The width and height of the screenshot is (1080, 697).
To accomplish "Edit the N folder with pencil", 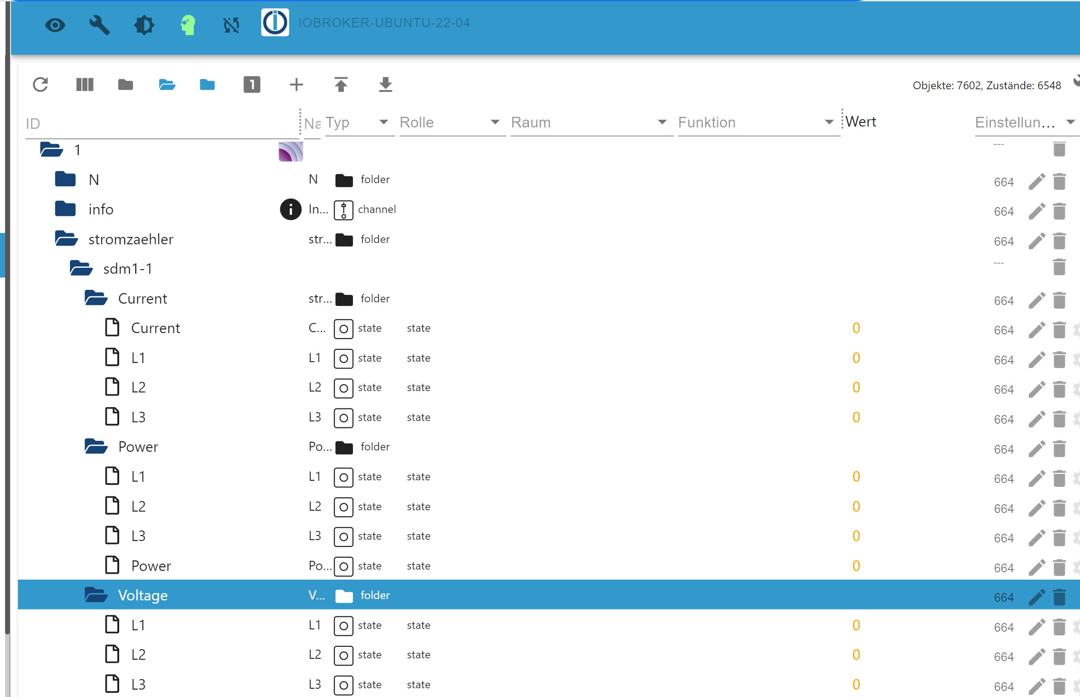I will pyautogui.click(x=1037, y=181).
